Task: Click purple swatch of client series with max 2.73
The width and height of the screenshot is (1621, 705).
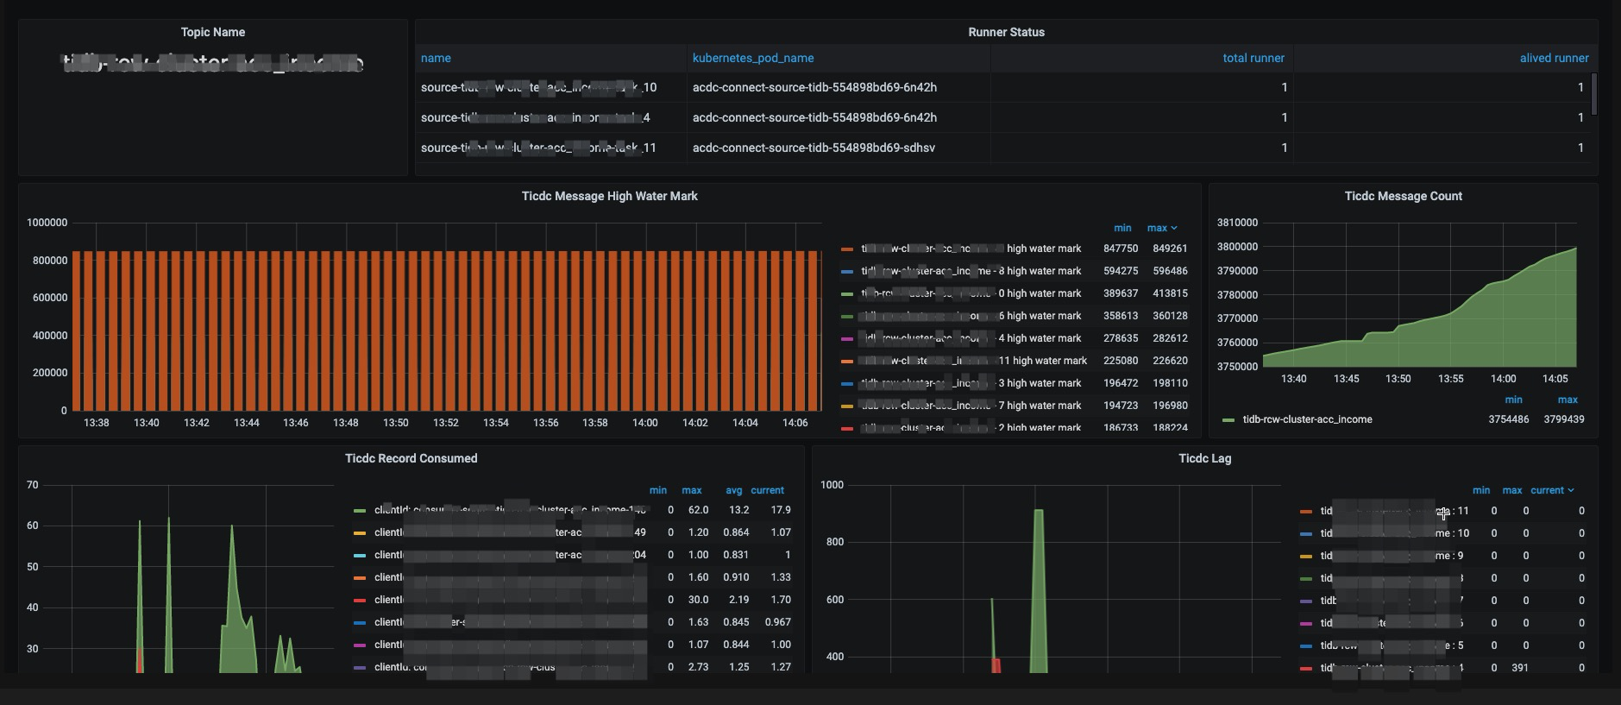Action: [x=360, y=667]
